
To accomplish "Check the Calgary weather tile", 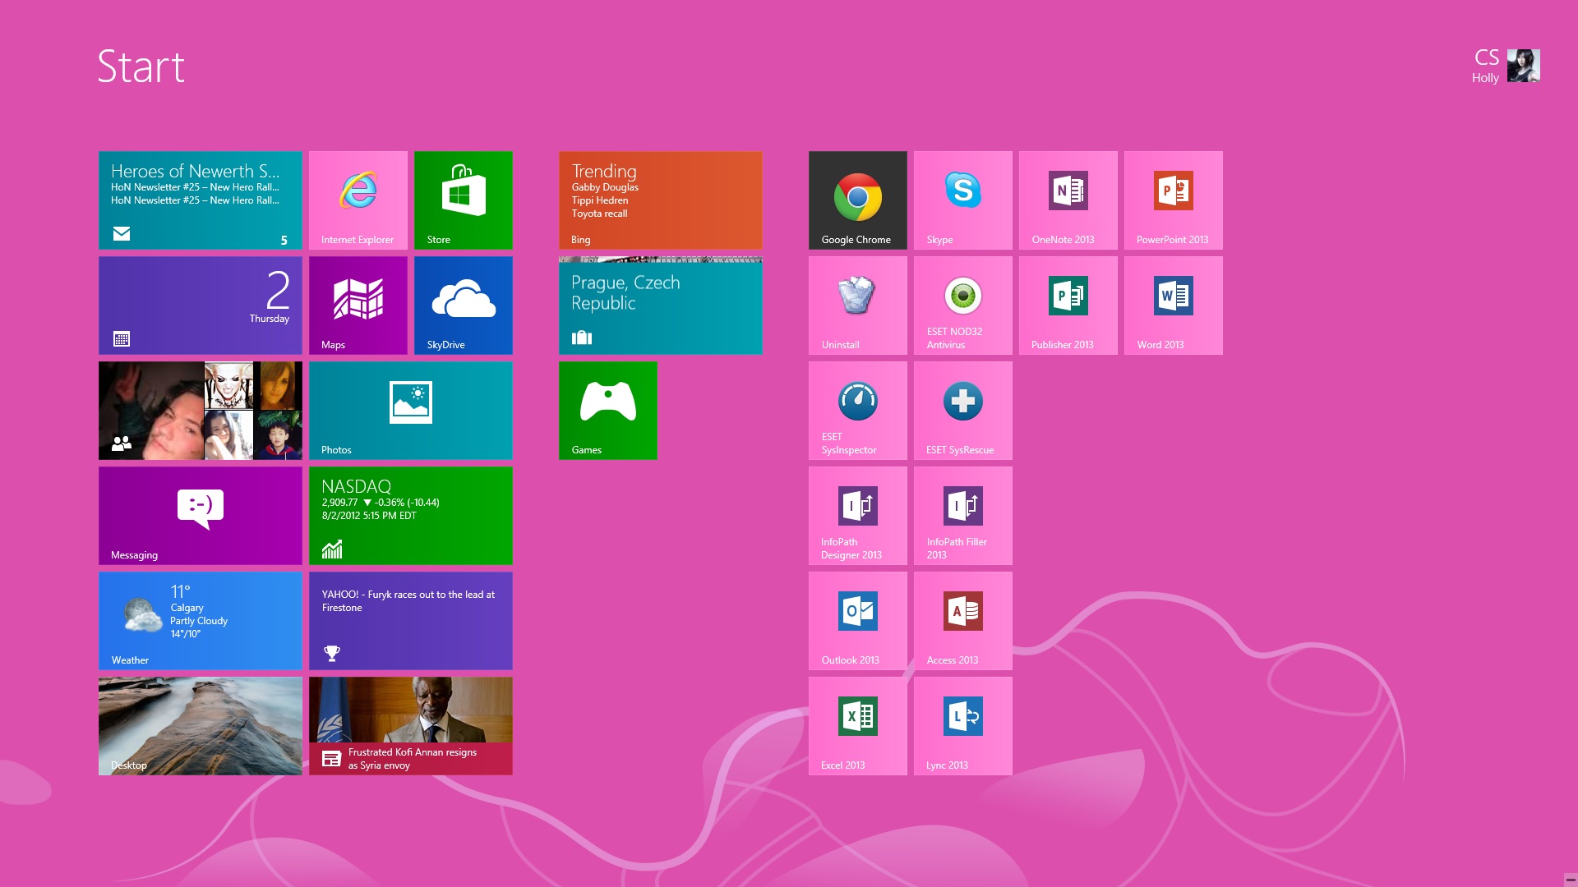I will (200, 620).
